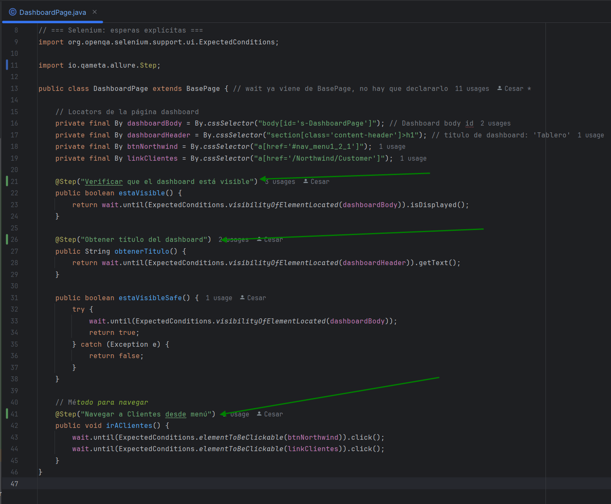Screen dimensions: 611x504
Task: Click the Cesar author icon on the class declaration line
Action: 500,88
